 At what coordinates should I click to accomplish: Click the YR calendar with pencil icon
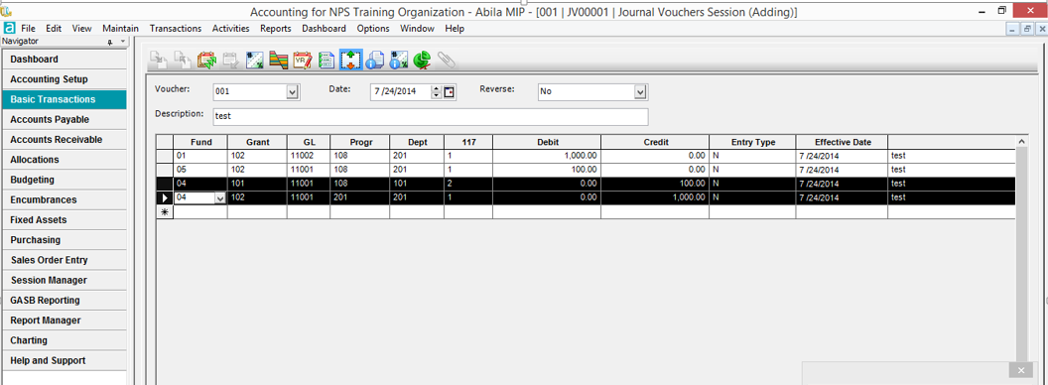point(303,61)
